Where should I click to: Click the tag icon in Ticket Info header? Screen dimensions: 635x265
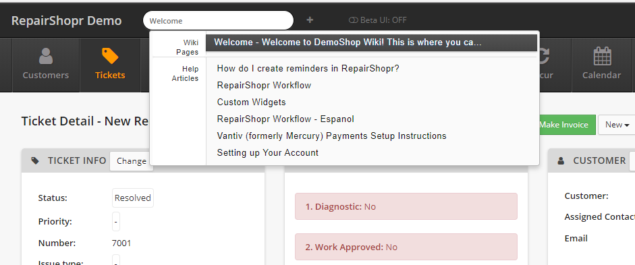point(36,160)
